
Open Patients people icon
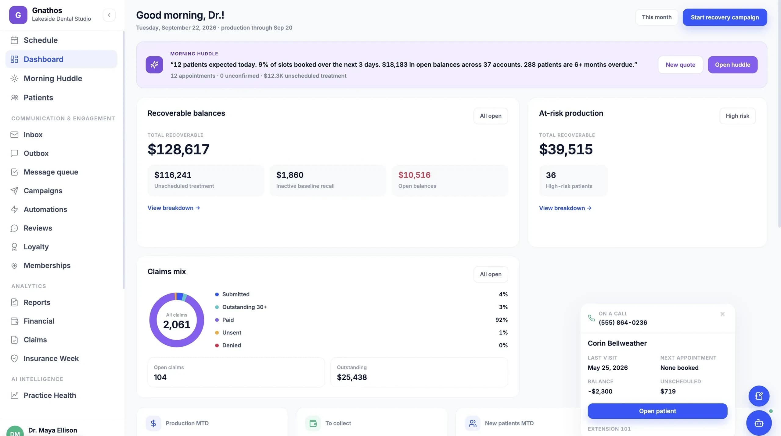pyautogui.click(x=14, y=98)
